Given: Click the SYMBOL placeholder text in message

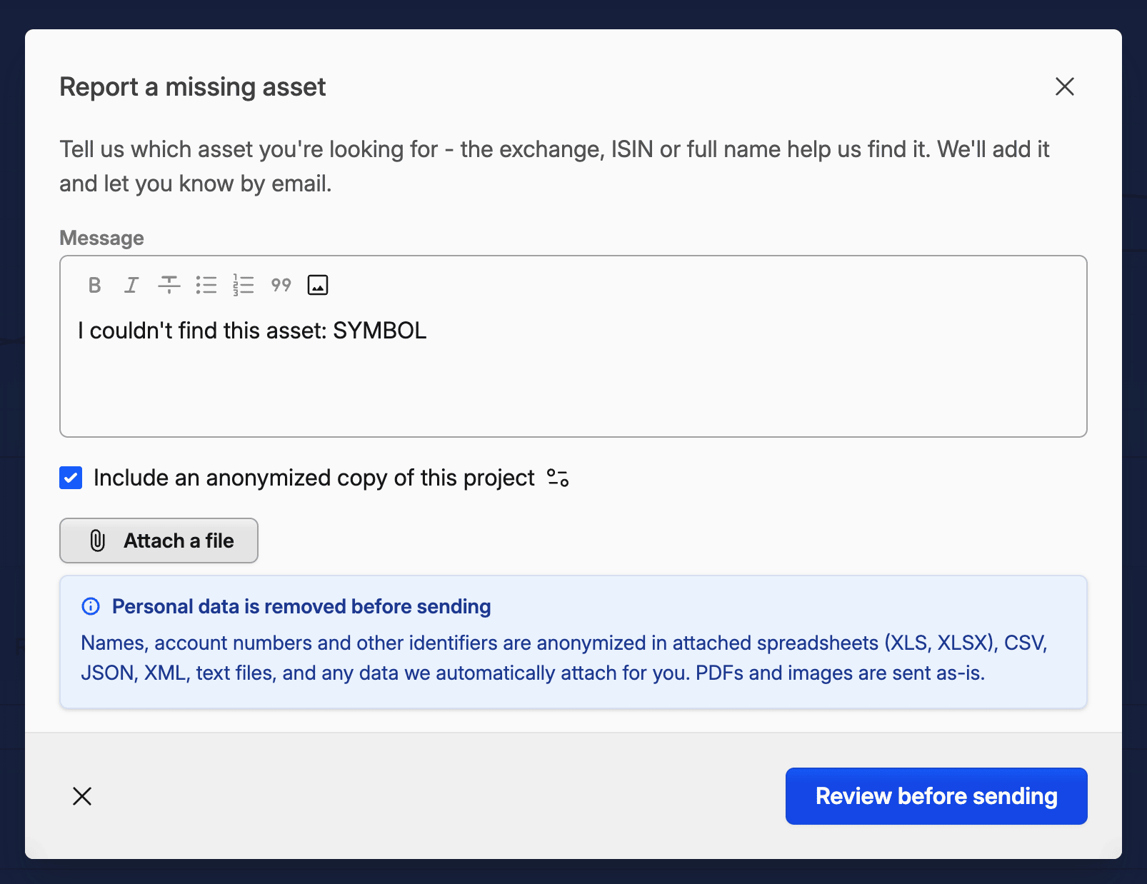Looking at the screenshot, I should [380, 331].
